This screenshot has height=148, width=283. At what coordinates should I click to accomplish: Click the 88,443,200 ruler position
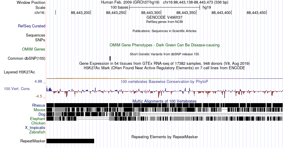click(x=80, y=12)
